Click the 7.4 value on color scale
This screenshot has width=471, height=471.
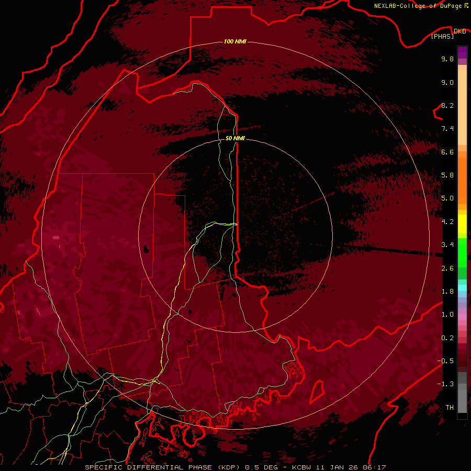pos(447,129)
